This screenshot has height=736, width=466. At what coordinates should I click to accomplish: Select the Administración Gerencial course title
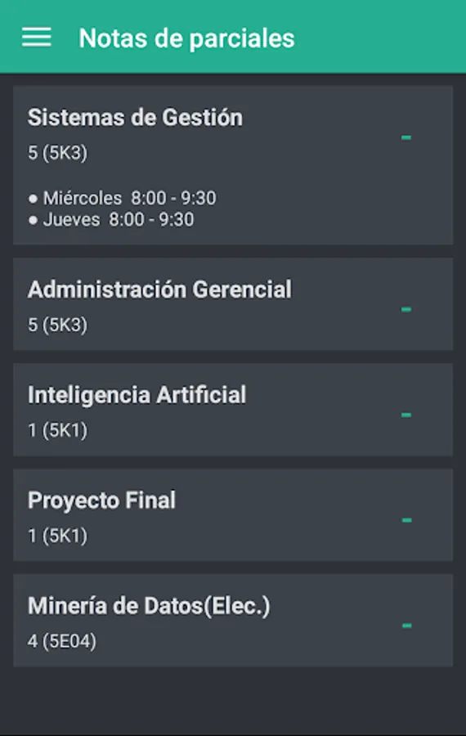pos(159,289)
